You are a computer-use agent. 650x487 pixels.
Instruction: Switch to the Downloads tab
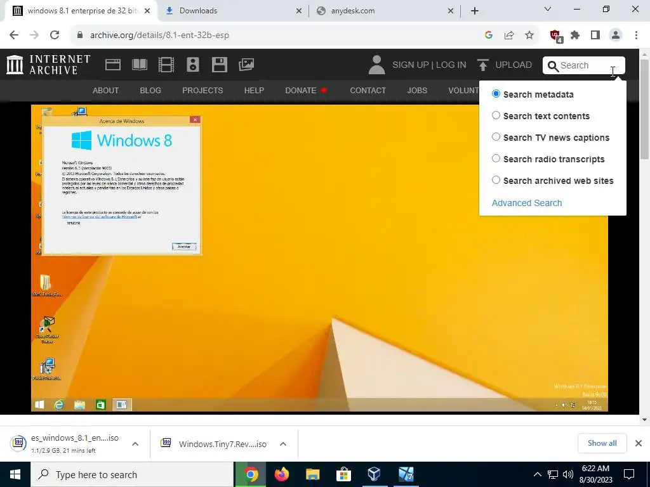point(232,11)
